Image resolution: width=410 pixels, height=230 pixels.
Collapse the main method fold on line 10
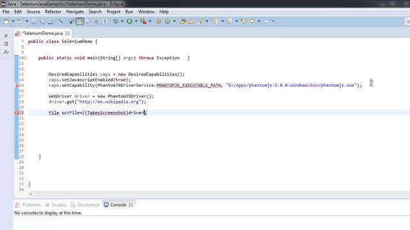26,58
